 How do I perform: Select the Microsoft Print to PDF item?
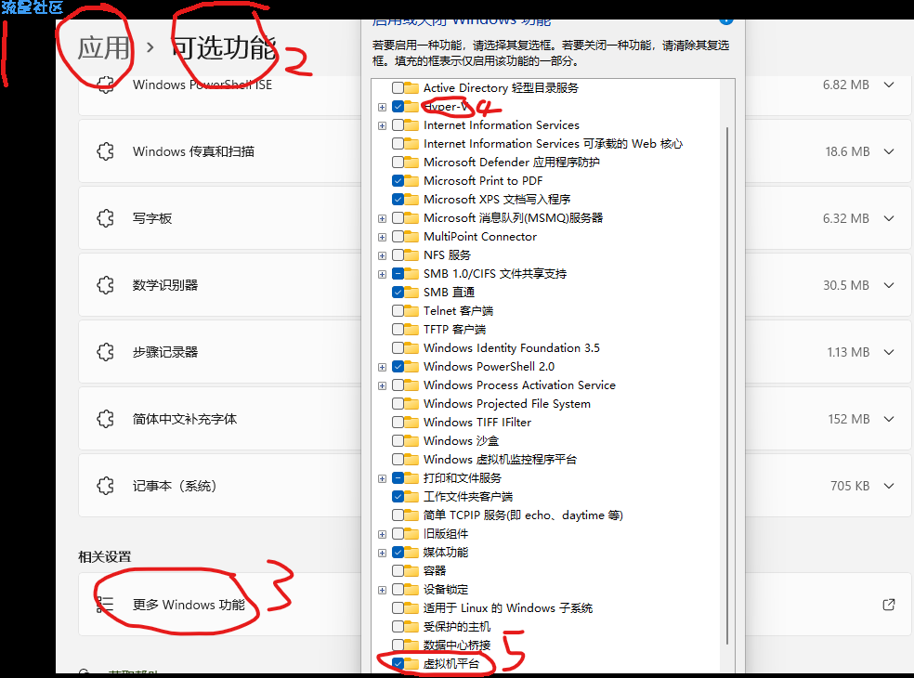pos(482,181)
